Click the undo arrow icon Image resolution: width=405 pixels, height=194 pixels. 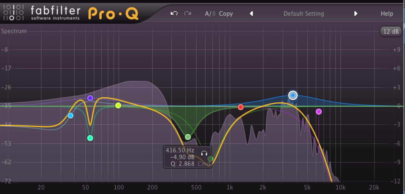point(174,13)
